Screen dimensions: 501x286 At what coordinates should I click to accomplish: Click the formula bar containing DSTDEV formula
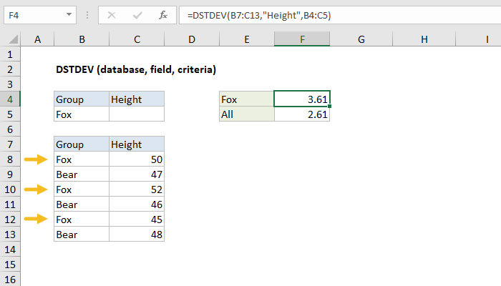coord(340,15)
